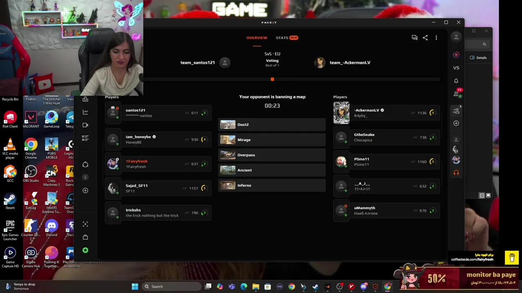Click the VS matchmaking icon in right sidebar
Image resolution: width=522 pixels, height=293 pixels.
pyautogui.click(x=456, y=68)
